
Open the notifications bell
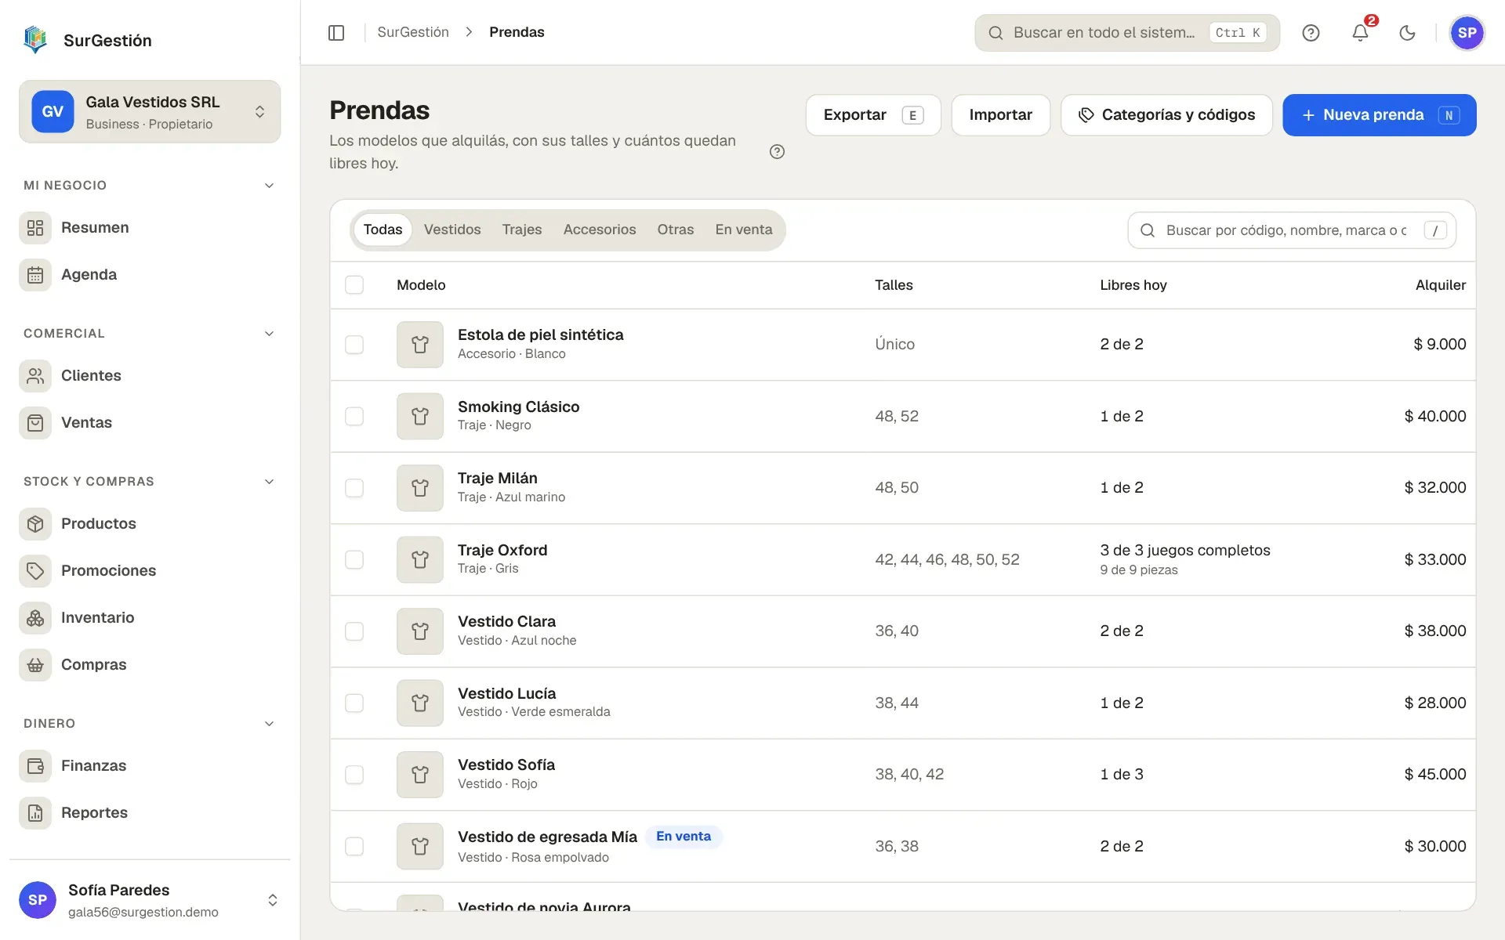click(1360, 32)
